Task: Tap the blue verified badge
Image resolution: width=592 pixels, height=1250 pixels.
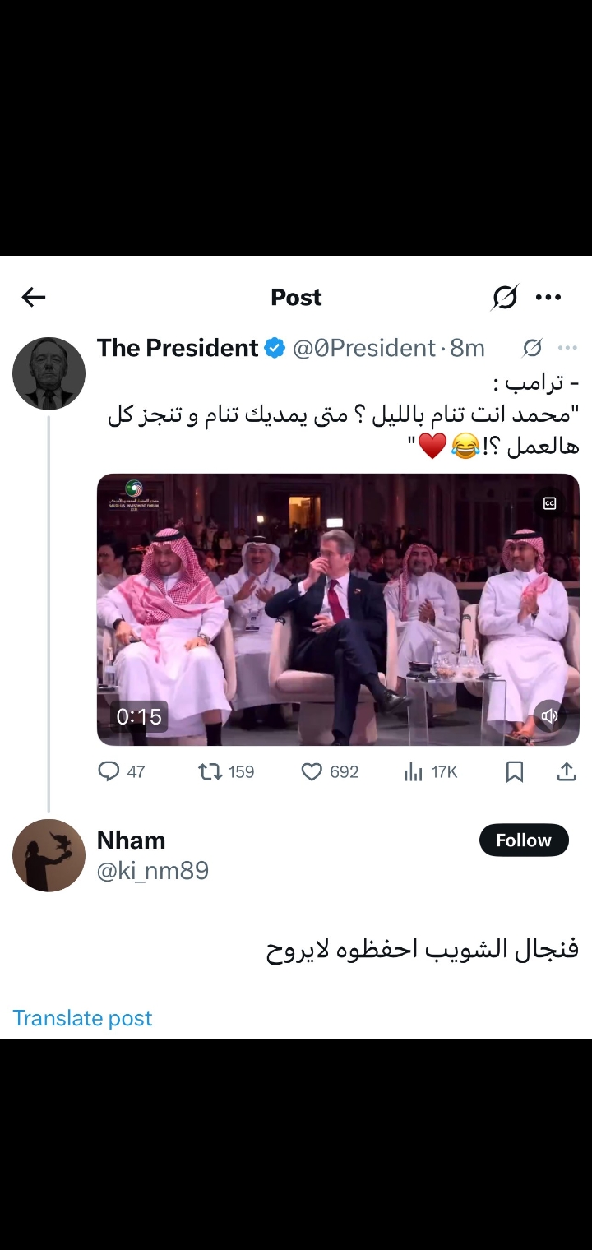Action: coord(275,349)
